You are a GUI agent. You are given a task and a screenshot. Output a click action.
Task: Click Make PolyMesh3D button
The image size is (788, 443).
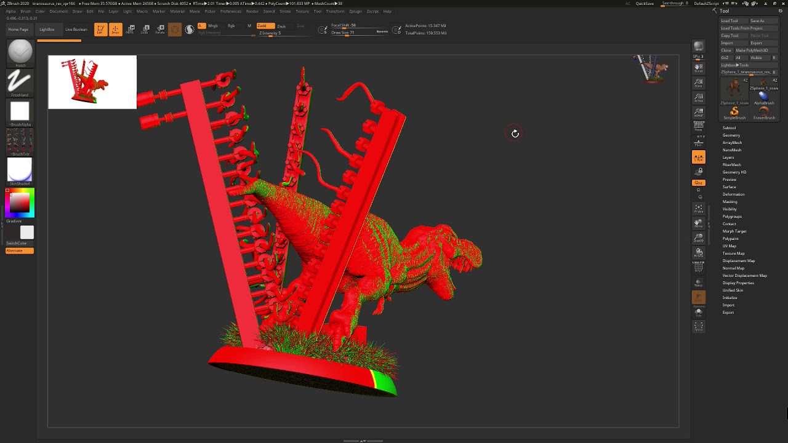coord(756,50)
